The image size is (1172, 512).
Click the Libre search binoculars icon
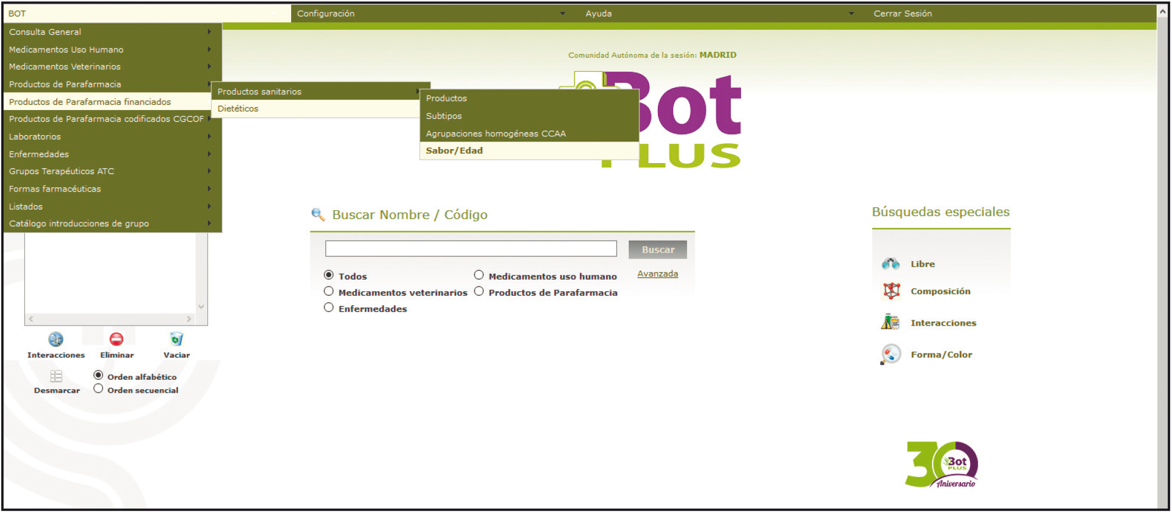click(x=890, y=264)
